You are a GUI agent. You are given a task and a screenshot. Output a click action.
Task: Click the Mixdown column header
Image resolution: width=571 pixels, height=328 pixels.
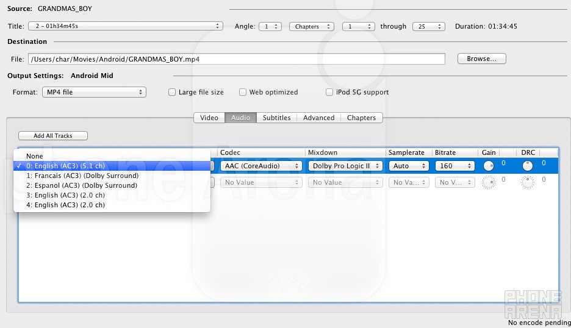(x=345, y=152)
